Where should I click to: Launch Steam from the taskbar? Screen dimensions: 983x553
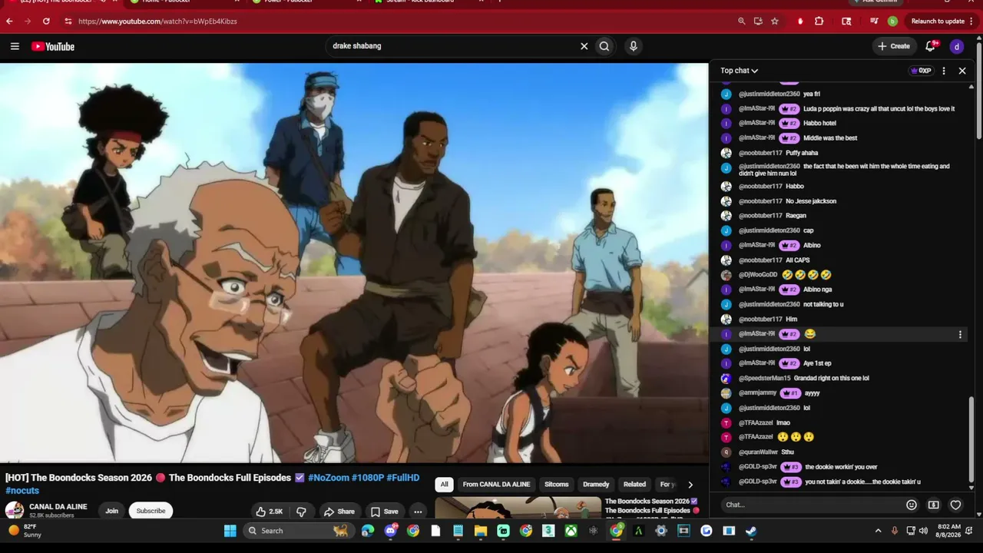[x=751, y=531]
